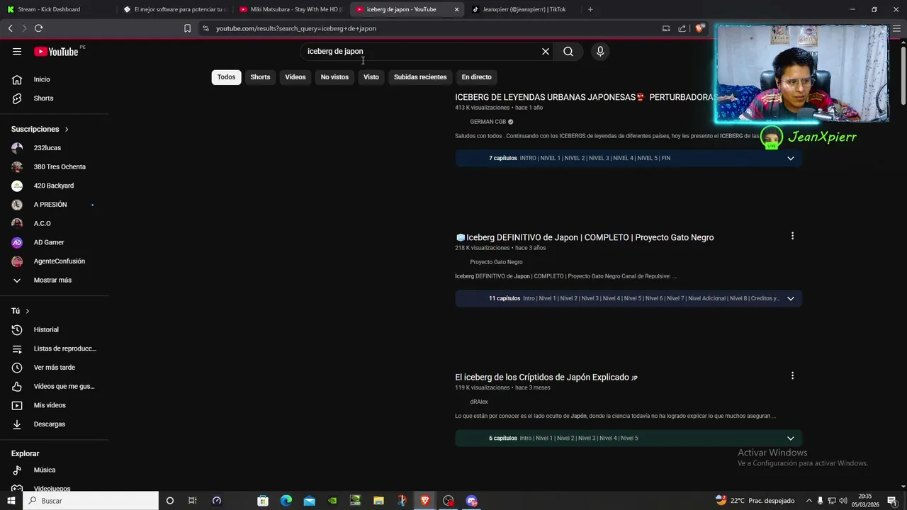Viewport: 907px width, 510px height.
Task: Click the Windows taskbar Buscar box
Action: (x=90, y=501)
